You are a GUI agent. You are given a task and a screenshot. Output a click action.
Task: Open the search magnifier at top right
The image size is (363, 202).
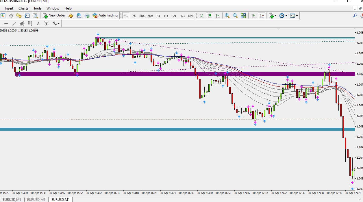355,16
